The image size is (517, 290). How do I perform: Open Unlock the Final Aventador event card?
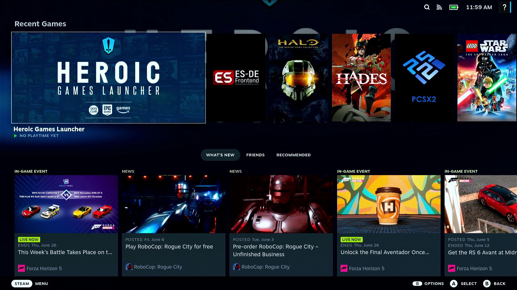[389, 226]
